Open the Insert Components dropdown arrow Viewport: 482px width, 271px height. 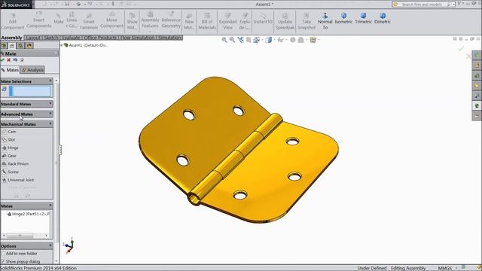click(38, 31)
